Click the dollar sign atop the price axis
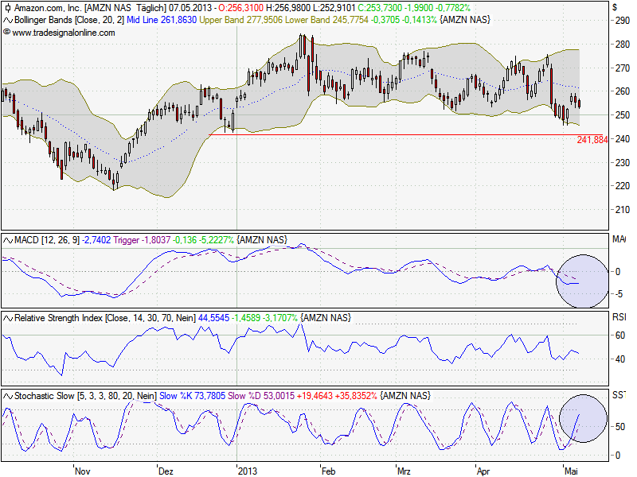Screen dimensions: 637x477 point(615,7)
